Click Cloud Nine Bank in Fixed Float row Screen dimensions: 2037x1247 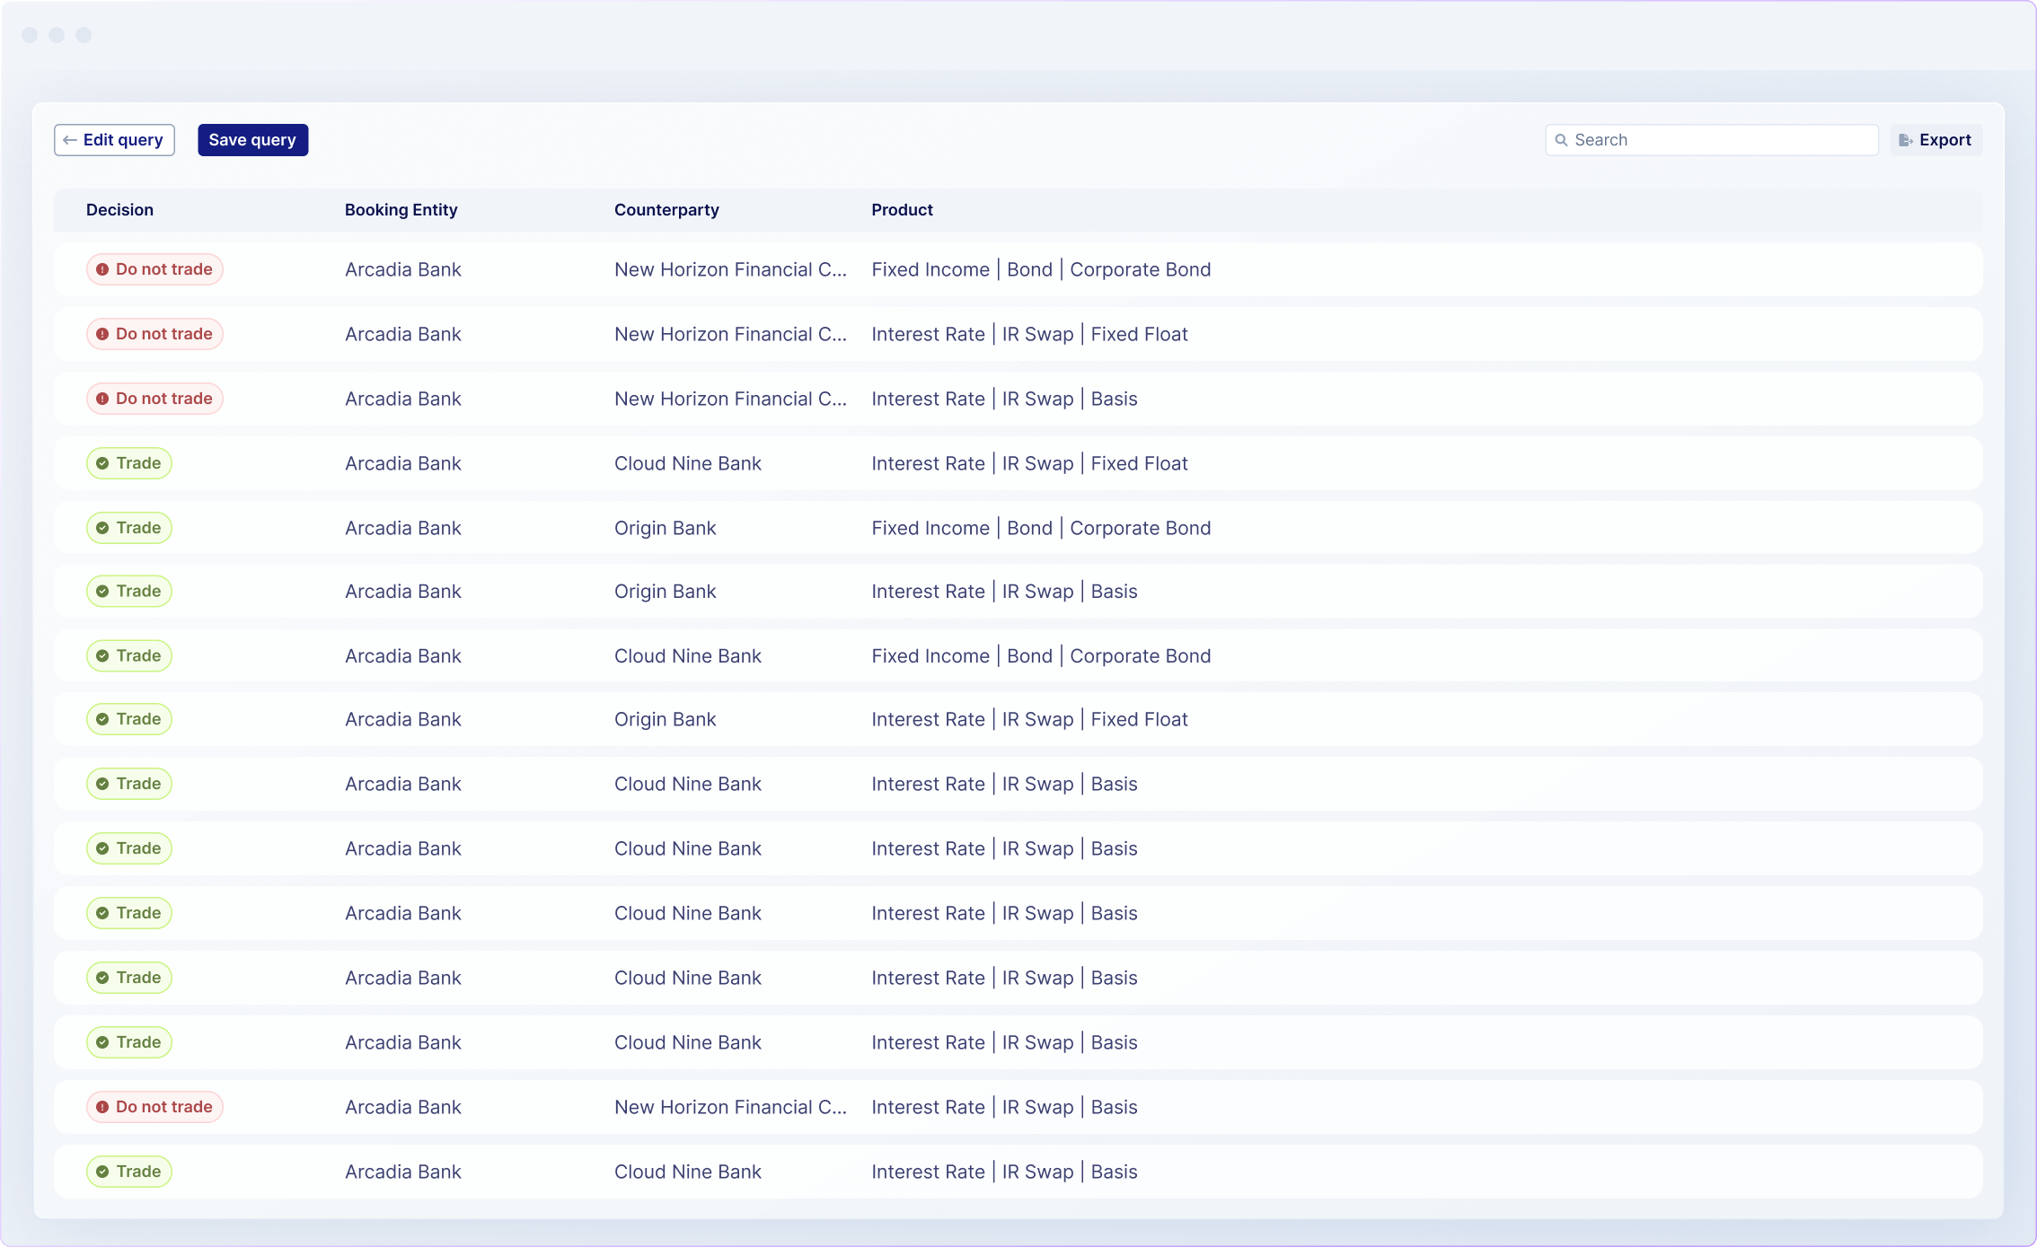pos(688,463)
